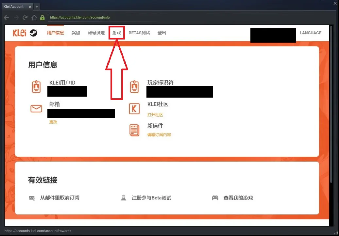Go to browser home page icon
The width and height of the screenshot is (339, 236).
34,18
